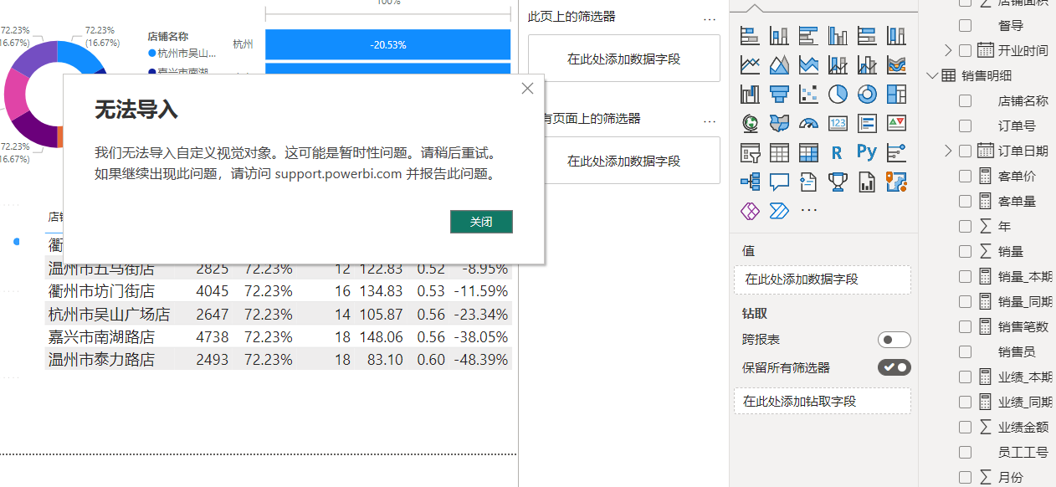This screenshot has width=1056, height=487.
Task: Click the table visual icon
Action: click(779, 152)
